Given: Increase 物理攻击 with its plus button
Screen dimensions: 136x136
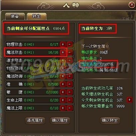Looking at the screenshot, I should point(63,44).
